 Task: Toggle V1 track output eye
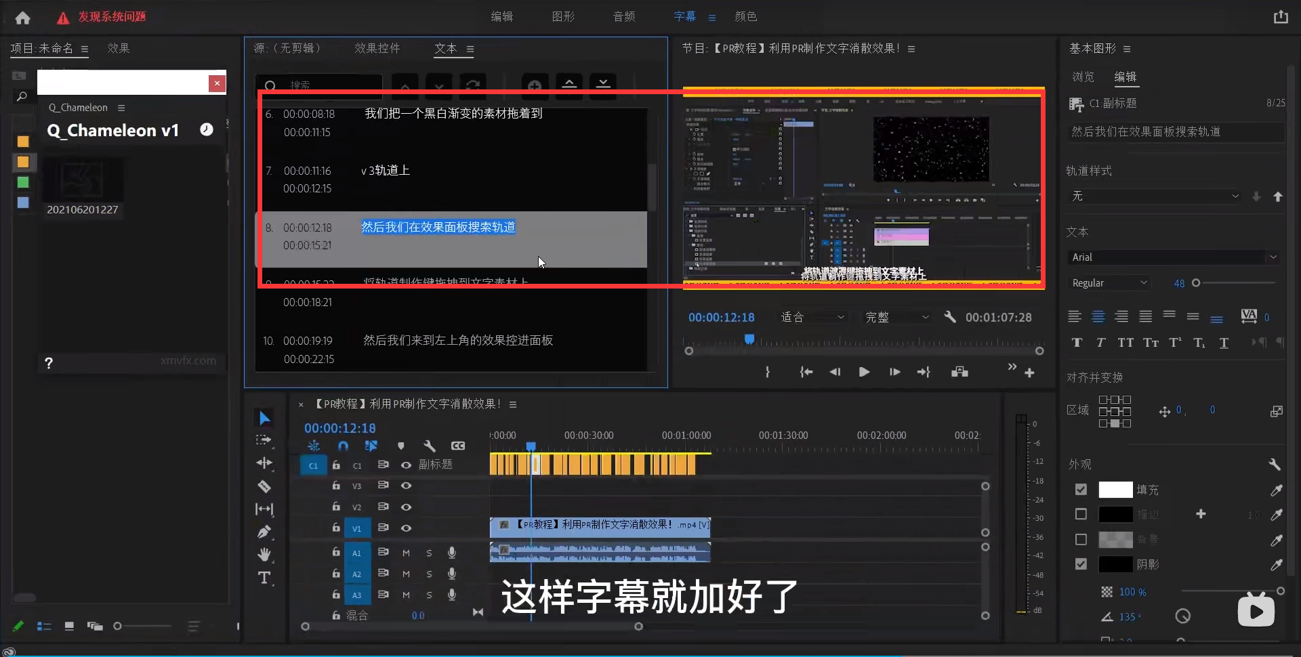[x=406, y=528]
